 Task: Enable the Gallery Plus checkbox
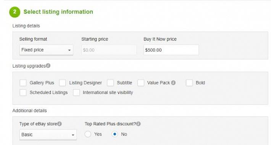[x=23, y=83]
